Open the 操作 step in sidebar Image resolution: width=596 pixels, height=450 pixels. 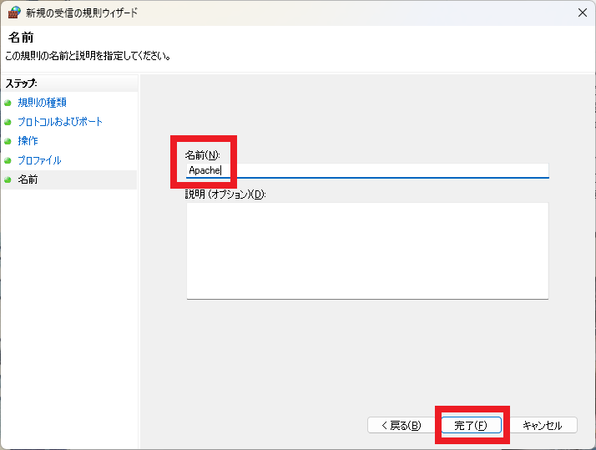(28, 141)
